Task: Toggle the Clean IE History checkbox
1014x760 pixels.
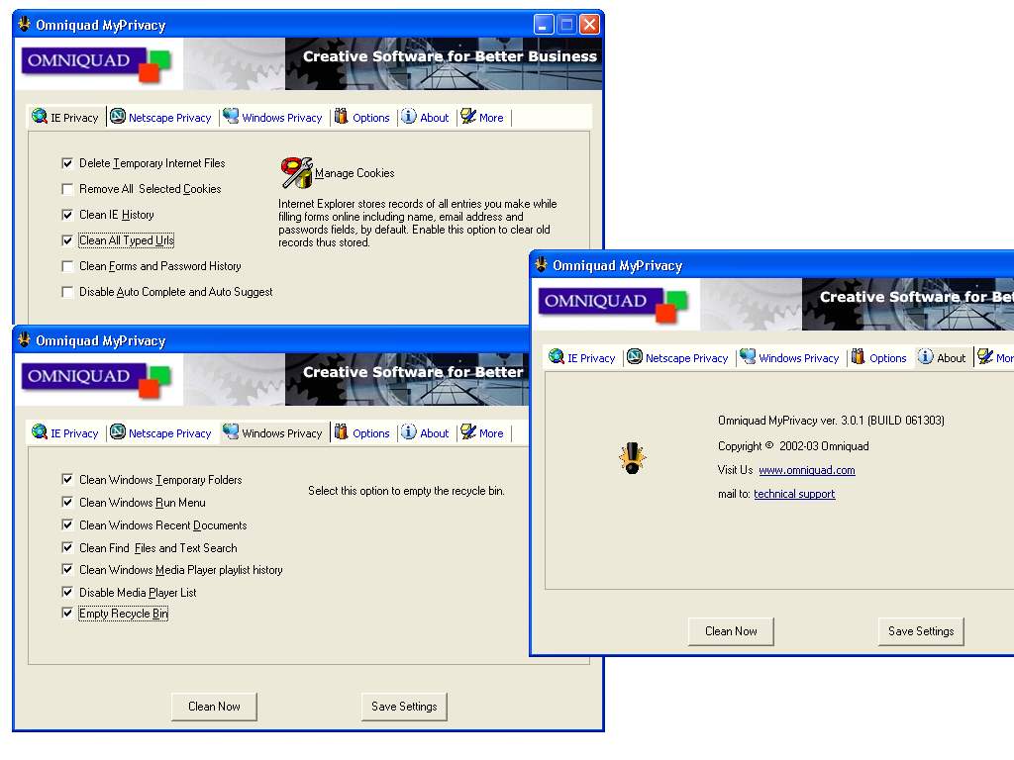Action: (67, 215)
